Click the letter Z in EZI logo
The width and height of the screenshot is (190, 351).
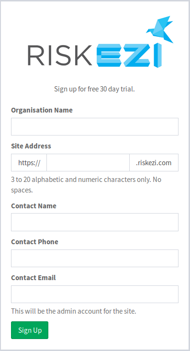[136, 55]
